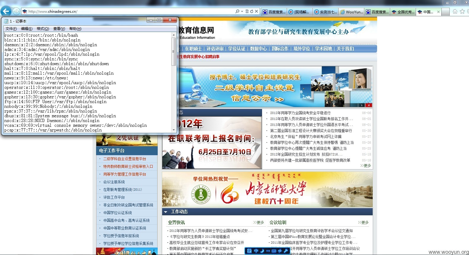Switch to the 实测当七... tab
Screen dimensions: 469x255
(x=325, y=12)
